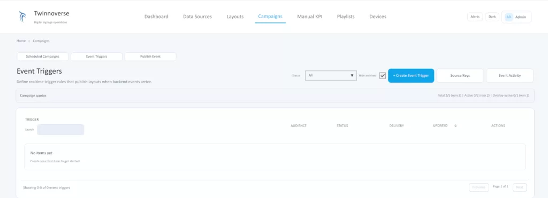Click the Event Triggers page heading

[x=39, y=71]
